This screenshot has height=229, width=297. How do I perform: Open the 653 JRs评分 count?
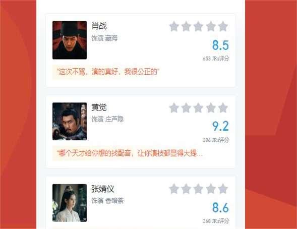pos(216,59)
